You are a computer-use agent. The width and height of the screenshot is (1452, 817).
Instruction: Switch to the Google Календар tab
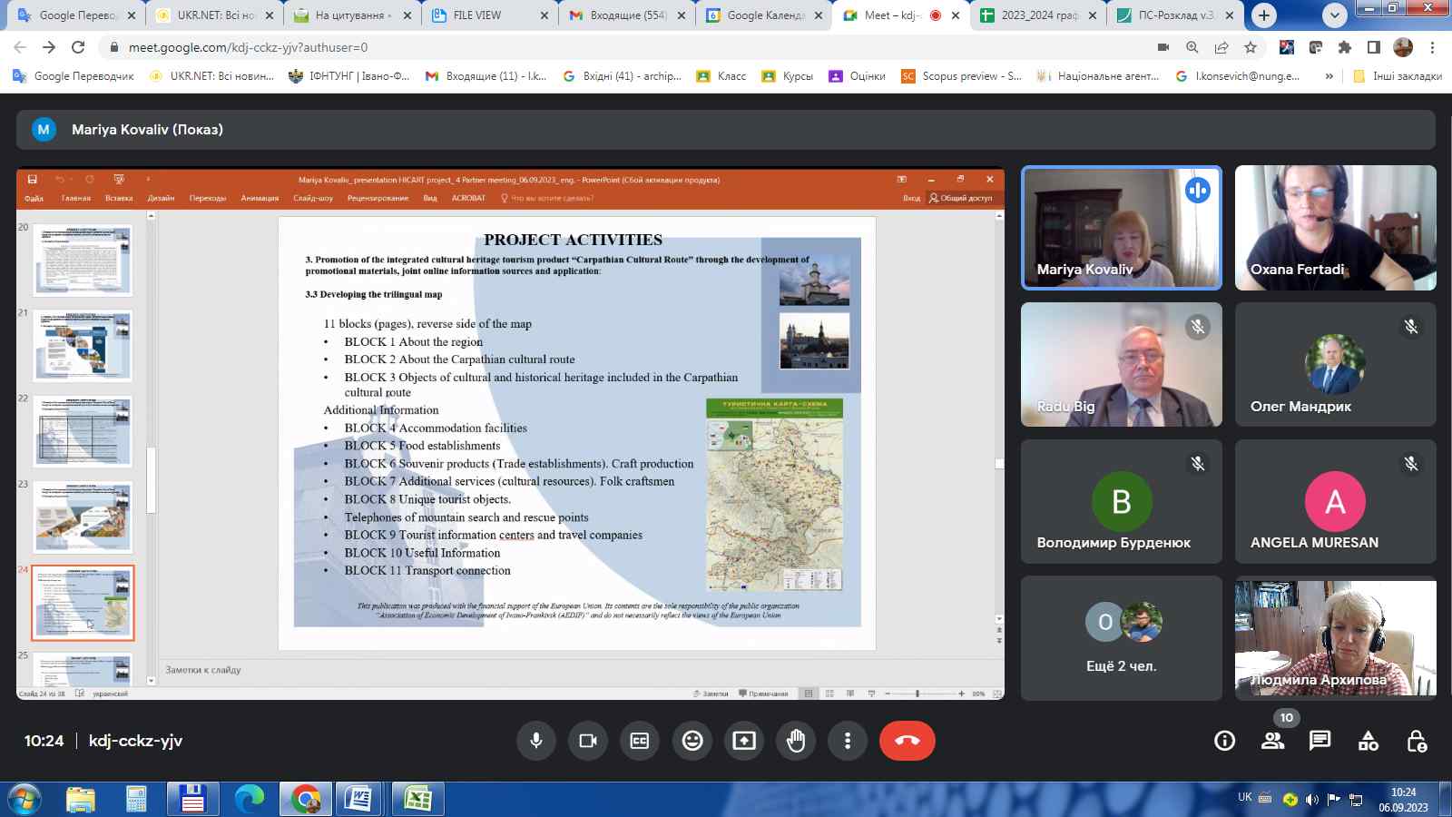click(x=764, y=15)
